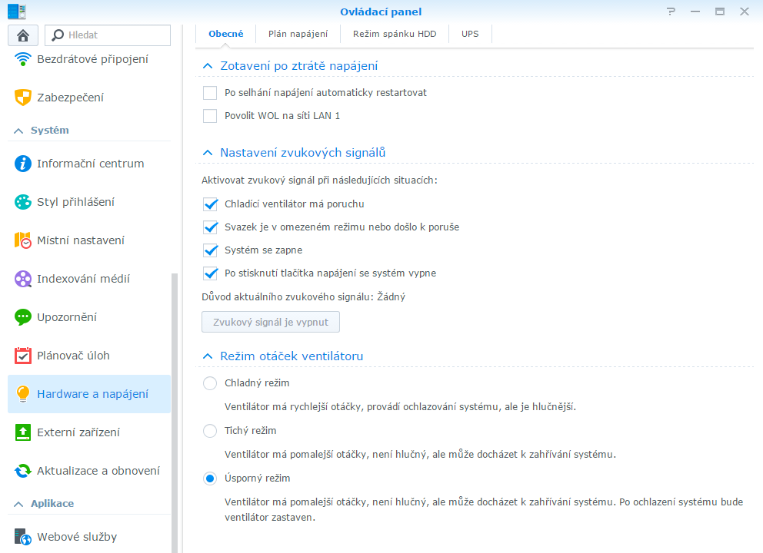Screen dimensions: 763x553
Task: Open Informační centrum via the info icon
Action: [x=22, y=164]
